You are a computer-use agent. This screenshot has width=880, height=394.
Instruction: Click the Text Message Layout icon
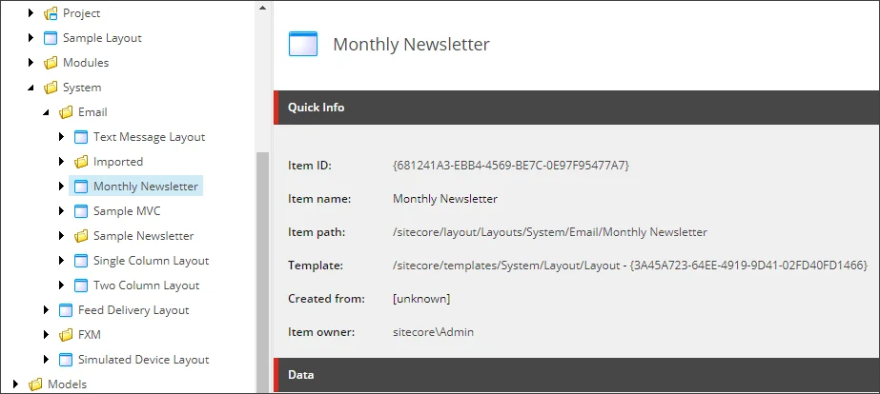click(x=81, y=137)
